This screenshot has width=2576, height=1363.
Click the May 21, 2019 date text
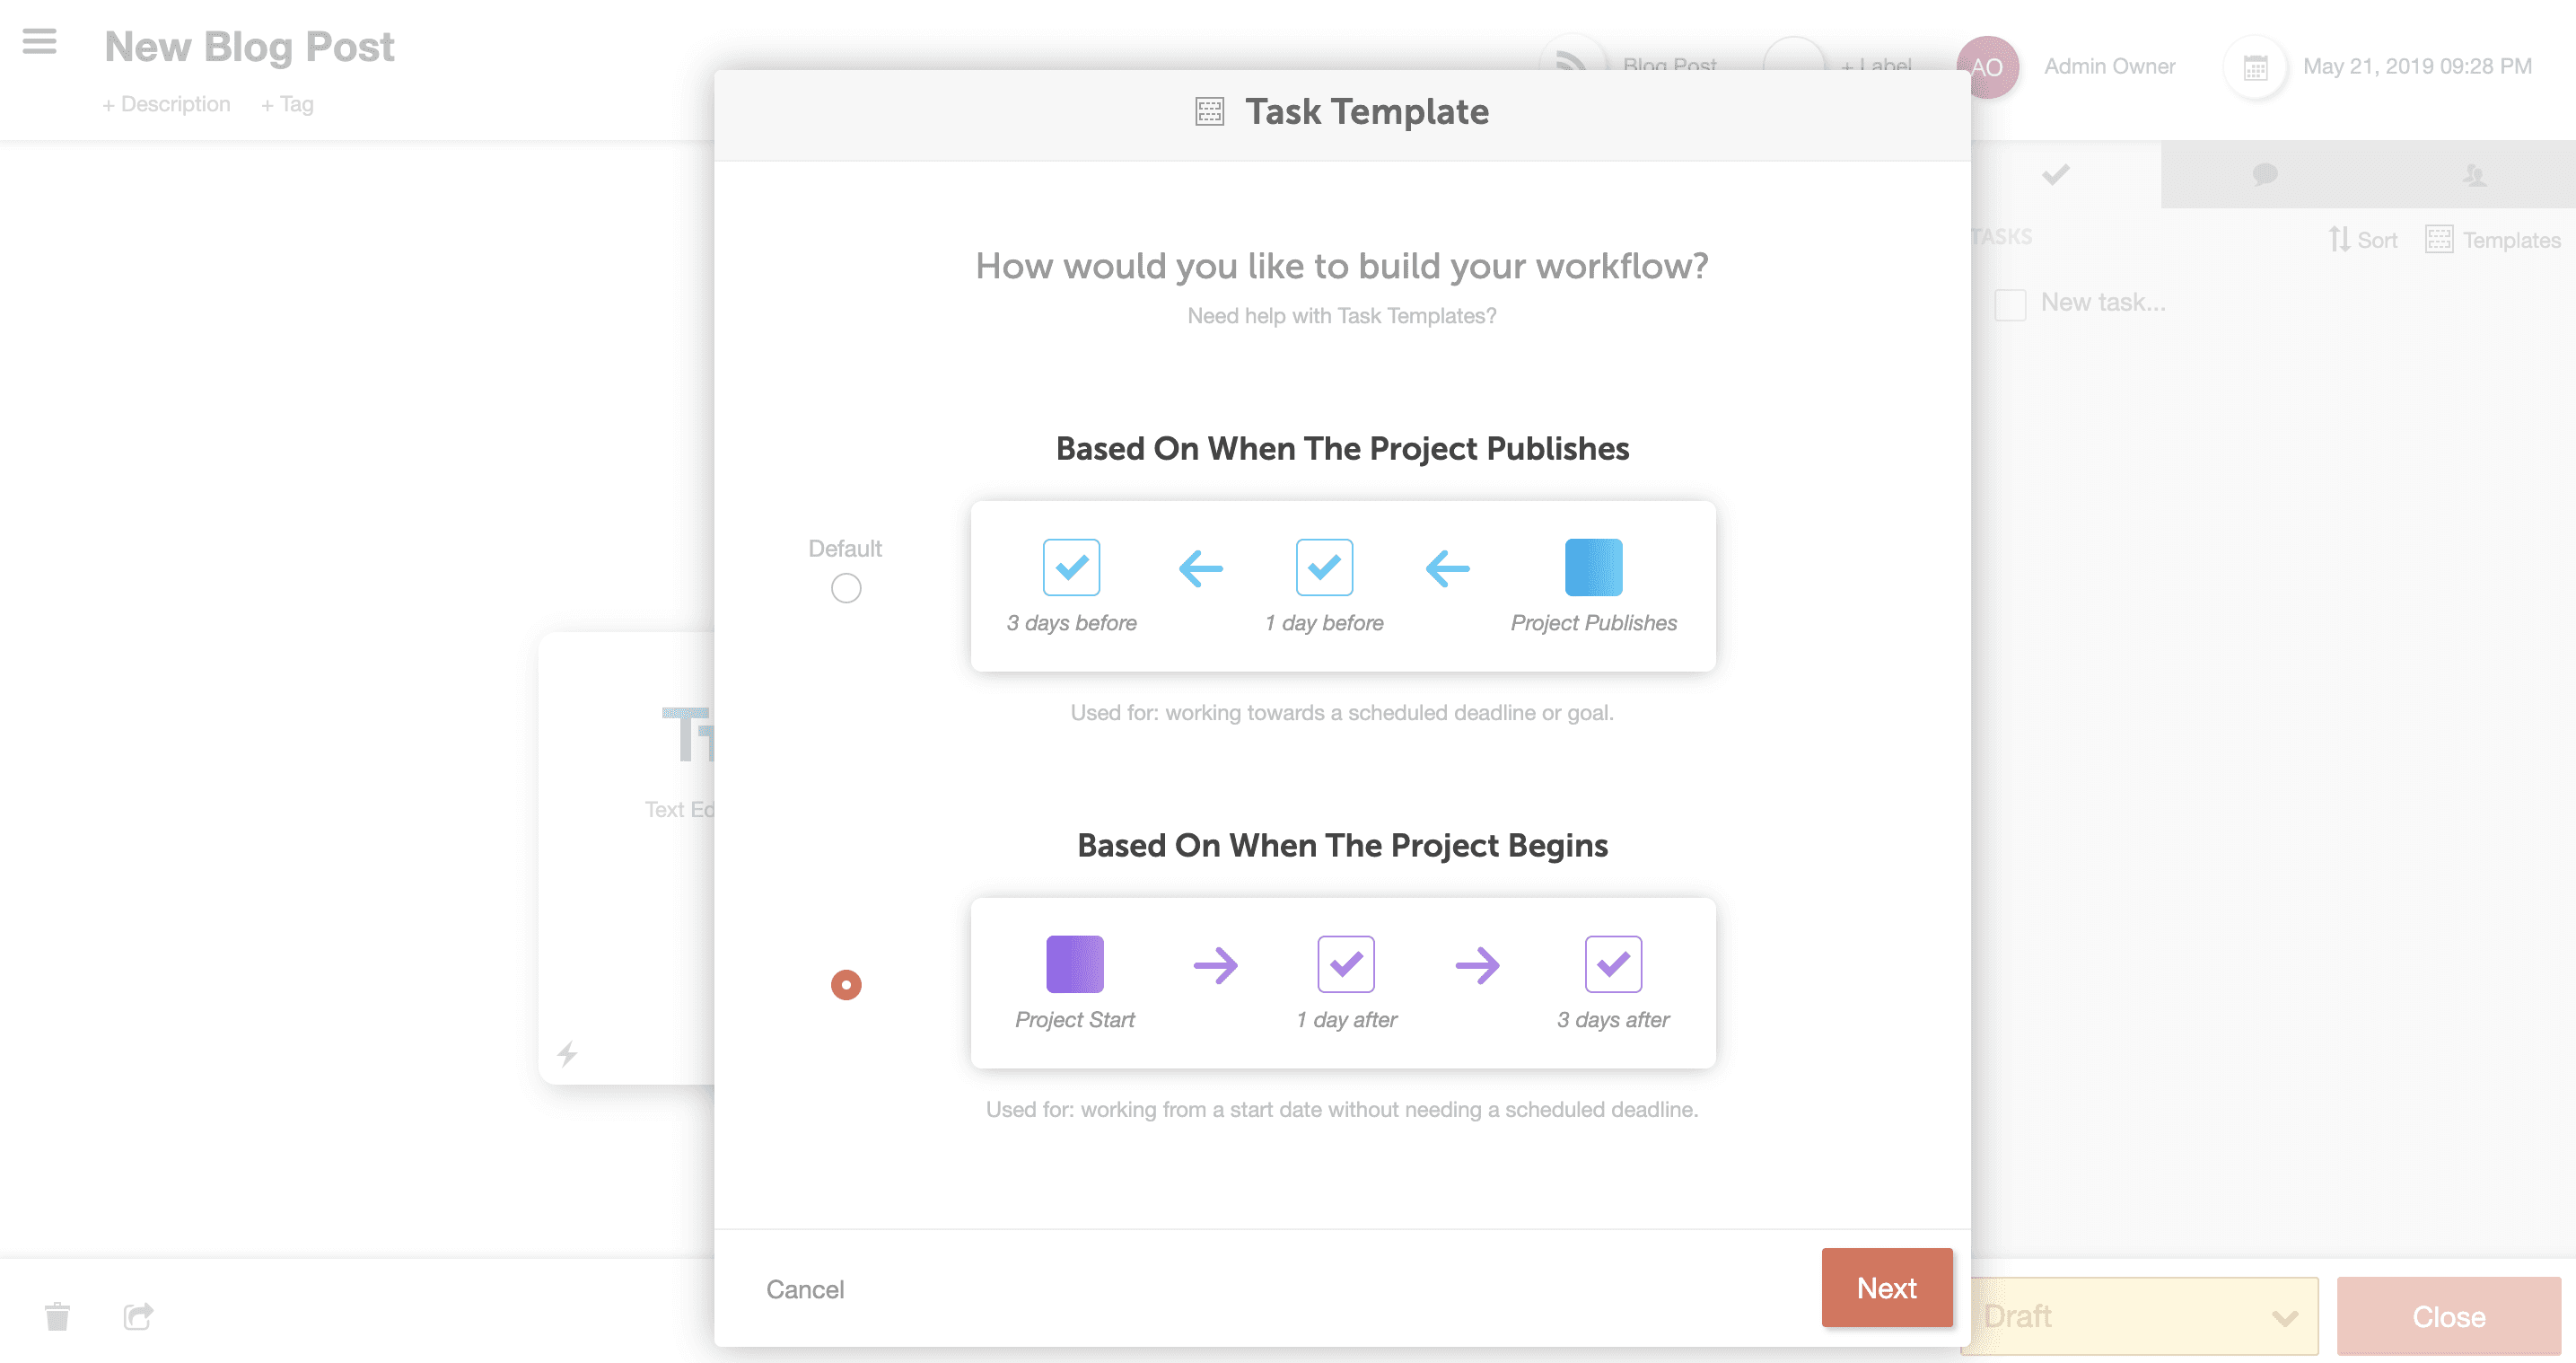coord(2417,66)
